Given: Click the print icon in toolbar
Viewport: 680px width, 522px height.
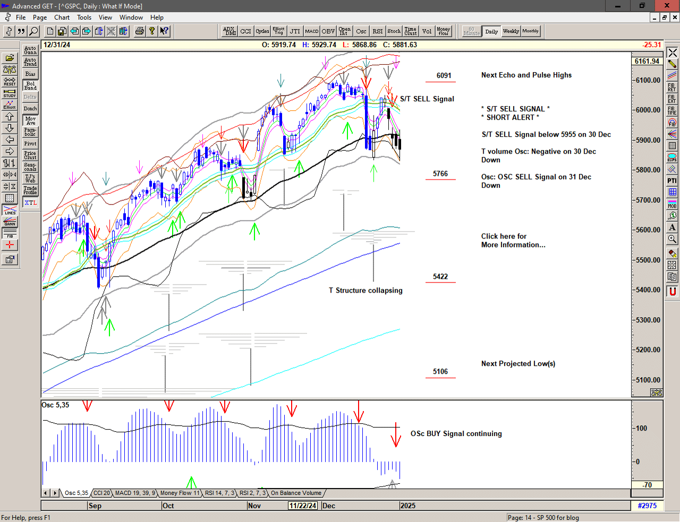Looking at the screenshot, I should (x=139, y=31).
